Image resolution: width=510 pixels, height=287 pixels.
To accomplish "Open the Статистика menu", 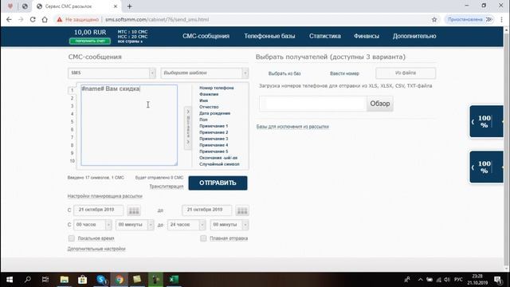I will point(325,36).
